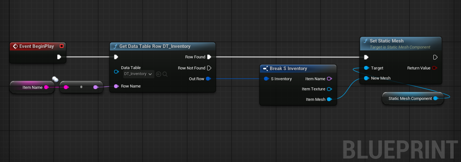The width and height of the screenshot is (461, 162).
Task: Click the Out Row output pin
Action: click(x=208, y=79)
